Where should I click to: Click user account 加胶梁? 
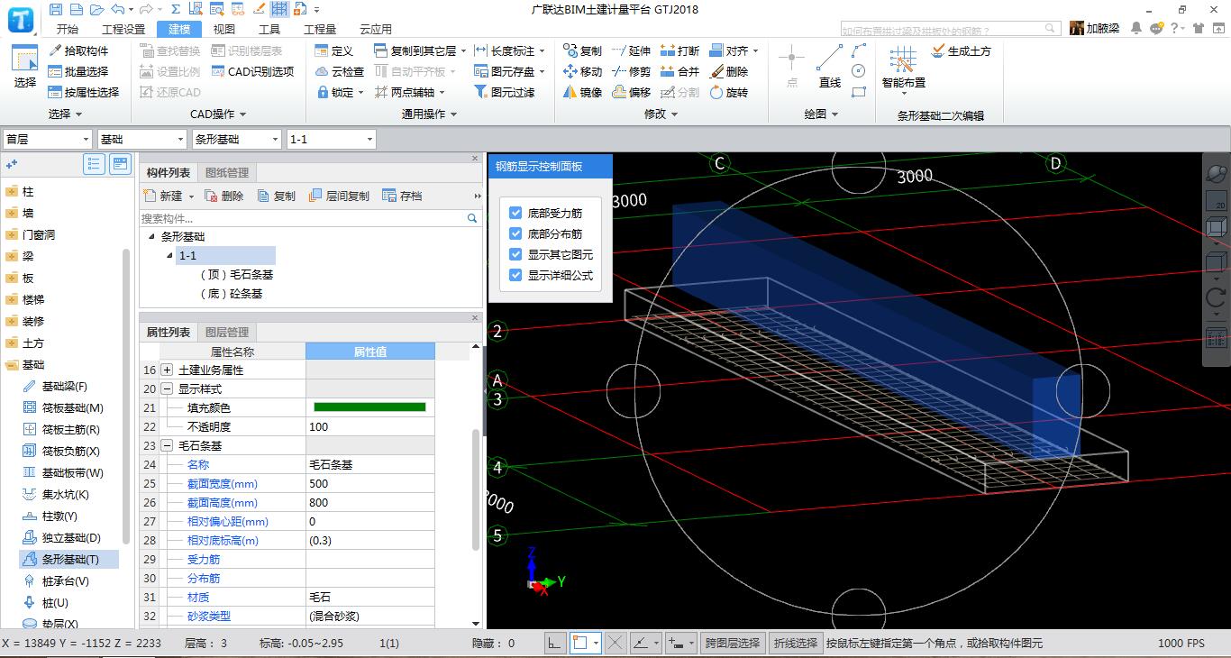coord(1096,29)
